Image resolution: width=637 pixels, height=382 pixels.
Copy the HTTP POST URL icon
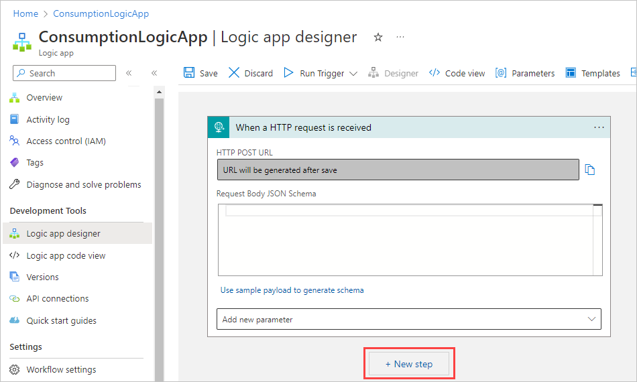pyautogui.click(x=590, y=170)
